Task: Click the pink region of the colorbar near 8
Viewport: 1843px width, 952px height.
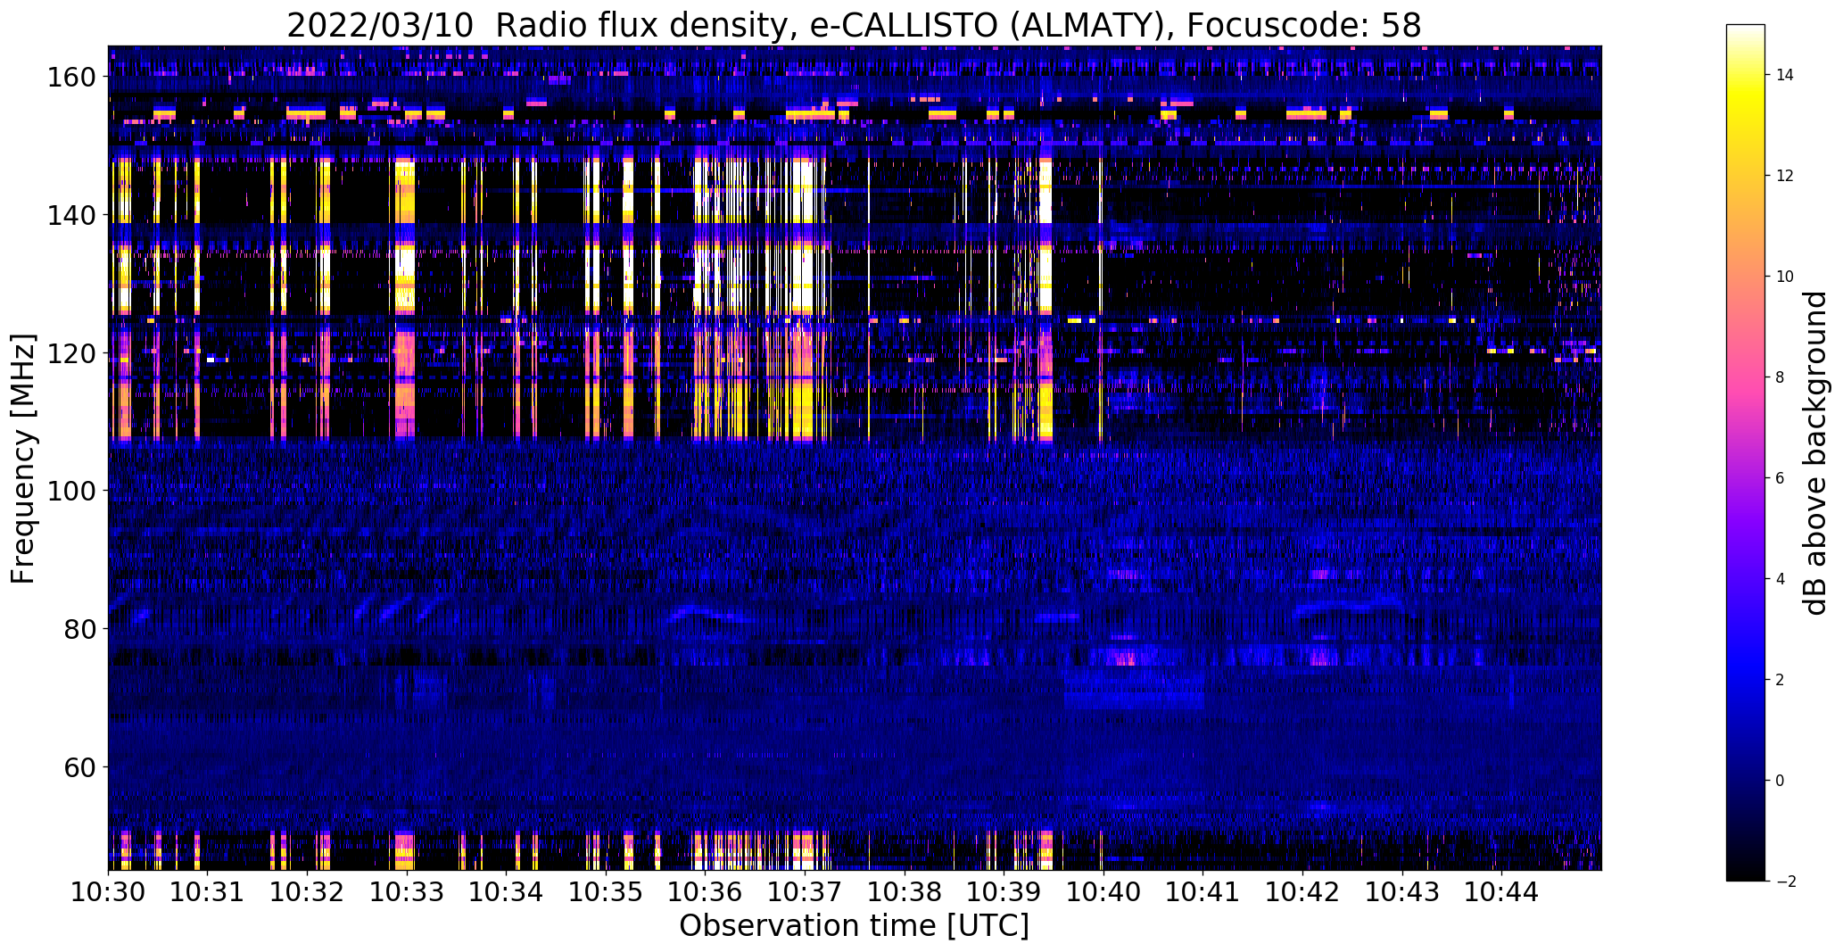Action: (x=1746, y=377)
